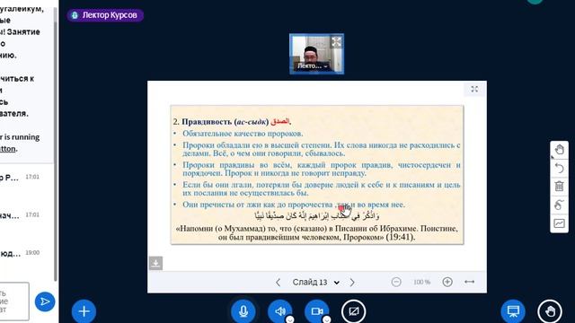This screenshot has height=323, width=575.
Task: Click the whiteboard chart tool icon
Action: [559, 223]
